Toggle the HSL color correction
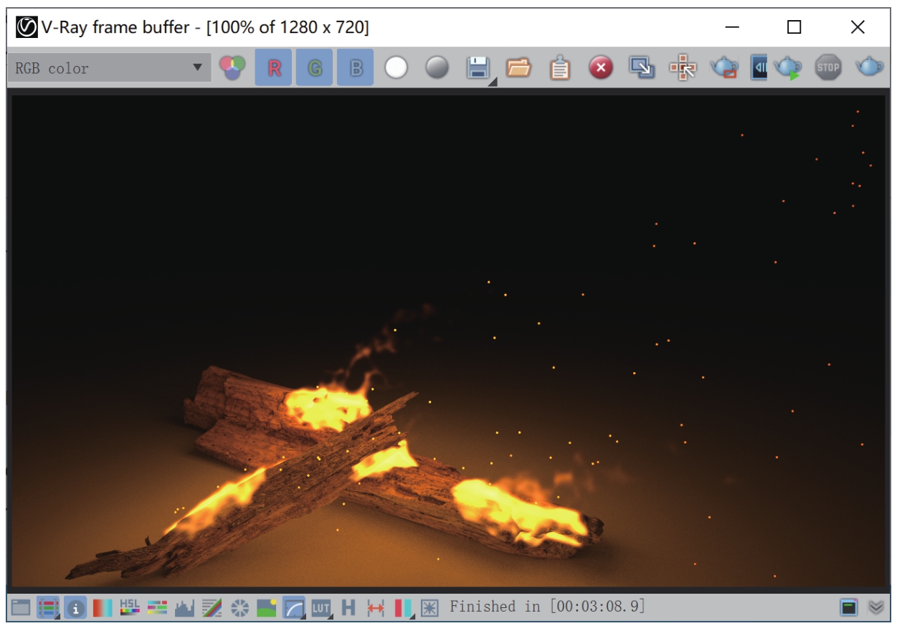 click(130, 608)
